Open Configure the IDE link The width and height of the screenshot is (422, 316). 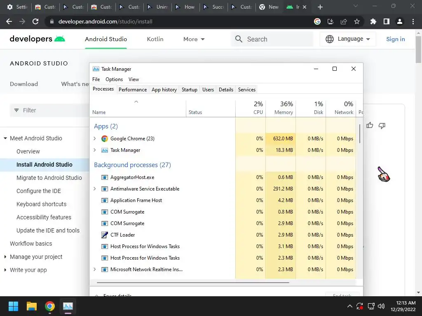38,191
